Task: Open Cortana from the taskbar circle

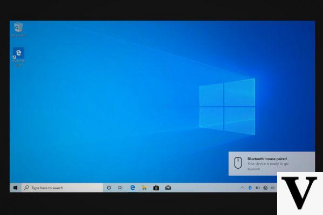Action: click(109, 188)
